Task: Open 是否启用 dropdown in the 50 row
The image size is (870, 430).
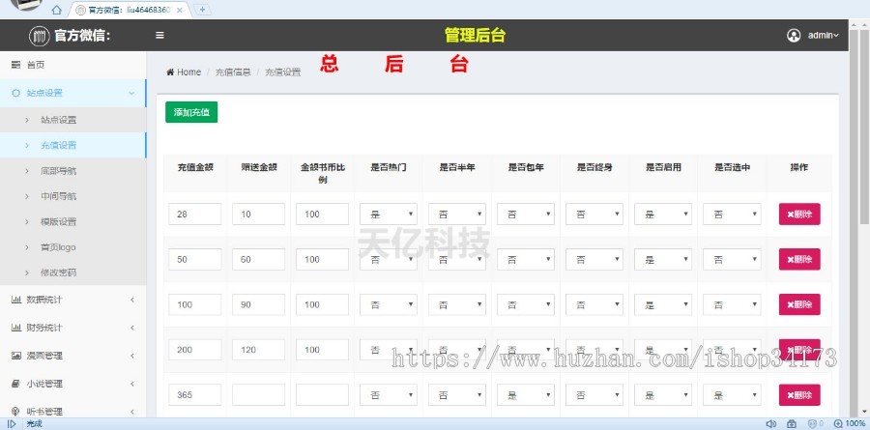Action: point(663,259)
